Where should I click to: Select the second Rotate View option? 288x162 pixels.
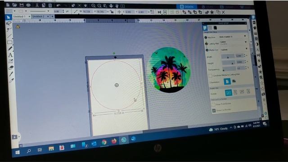pos(235,92)
